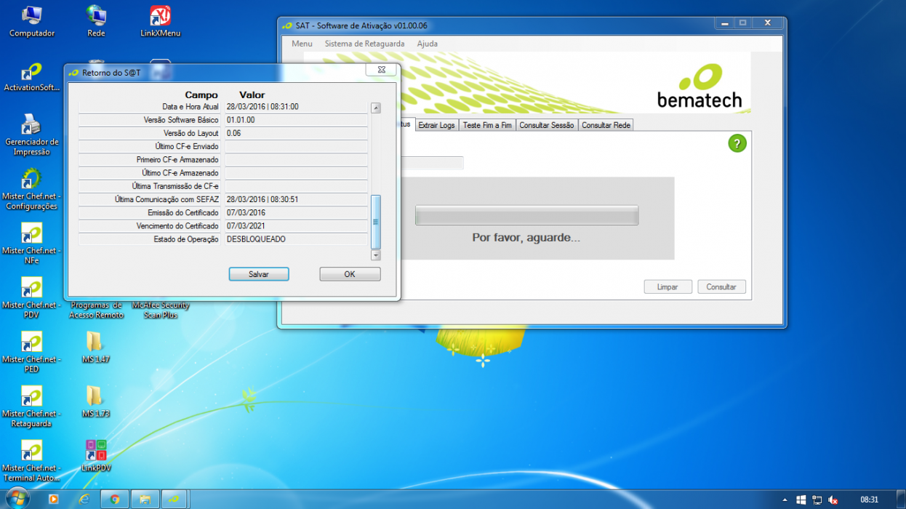This screenshot has width=906, height=509.
Task: Click the scrollbar down arrow in Retorno dialog
Action: (376, 255)
